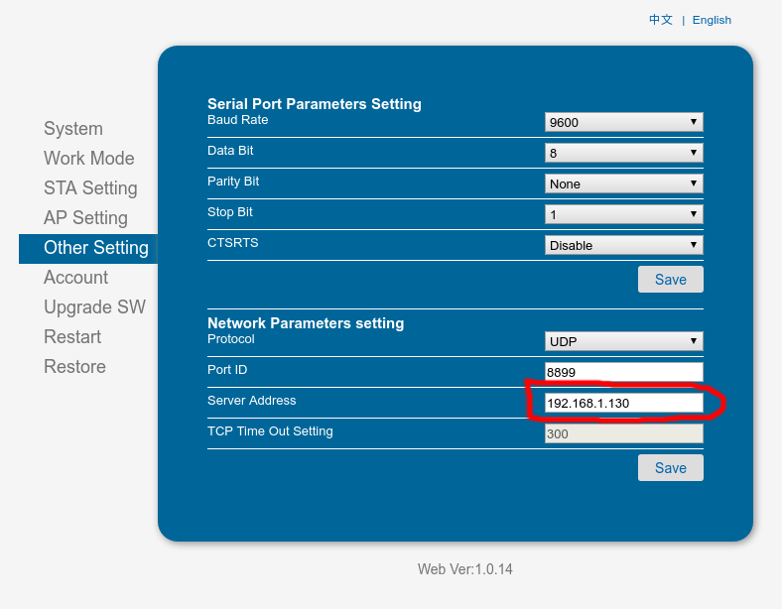Go to Upgrade SW page
Screen dimensions: 782x609
click(x=94, y=307)
